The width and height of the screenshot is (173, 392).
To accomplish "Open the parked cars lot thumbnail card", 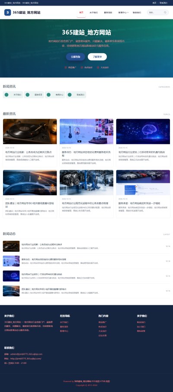I will (143, 183).
